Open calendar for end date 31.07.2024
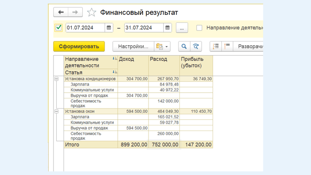Viewport: 311px width, 175px height. [x=167, y=28]
